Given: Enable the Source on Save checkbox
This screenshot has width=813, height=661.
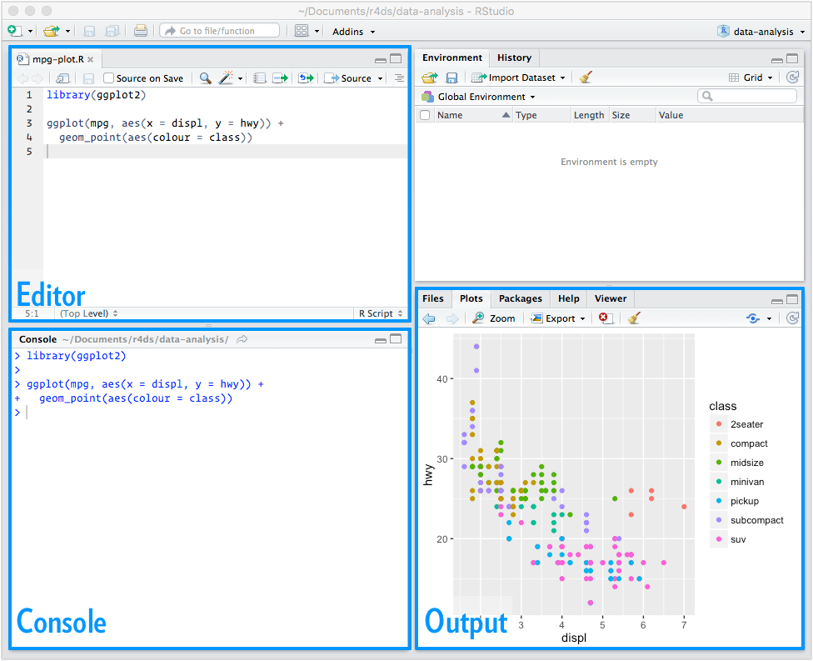Looking at the screenshot, I should coord(108,78).
